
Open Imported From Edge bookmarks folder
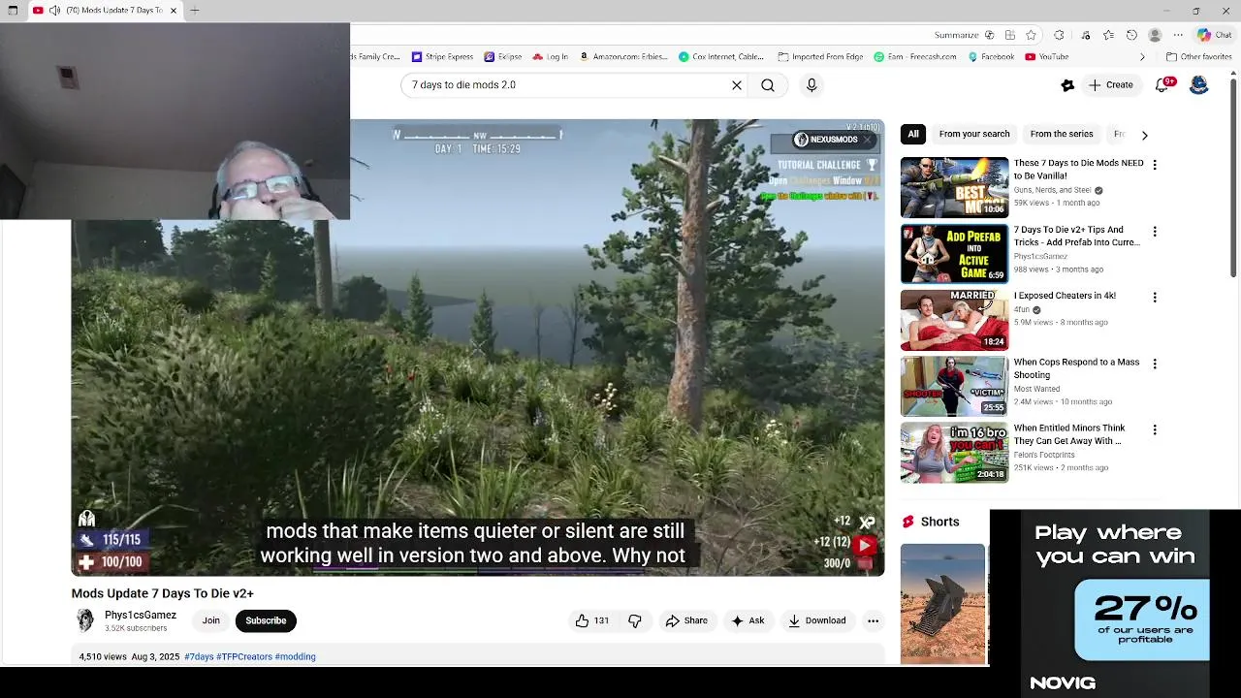click(x=820, y=57)
